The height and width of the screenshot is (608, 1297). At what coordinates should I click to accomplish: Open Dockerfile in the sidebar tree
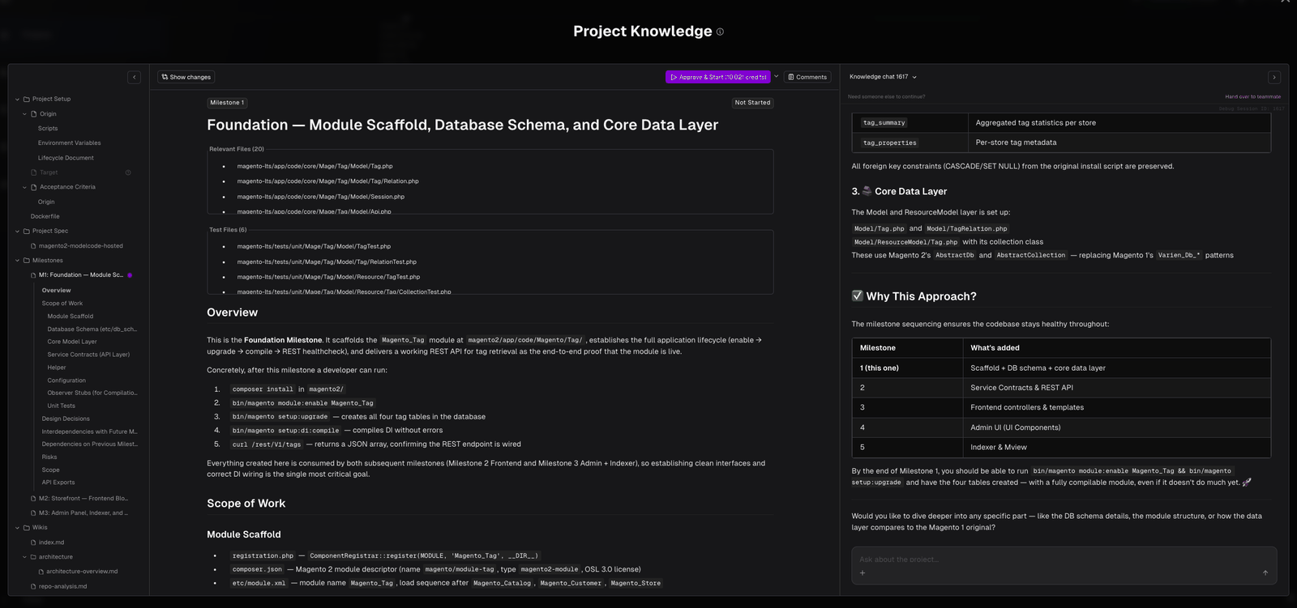[45, 217]
